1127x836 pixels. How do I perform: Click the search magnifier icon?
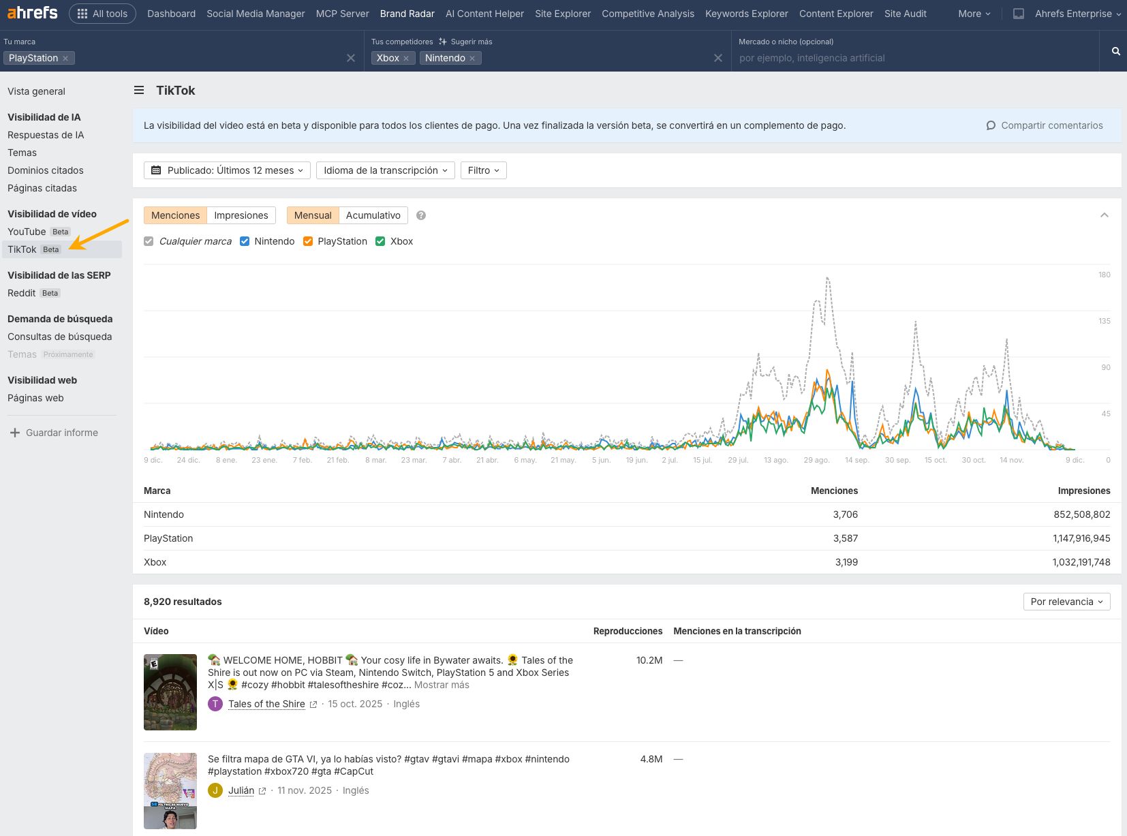click(x=1115, y=51)
